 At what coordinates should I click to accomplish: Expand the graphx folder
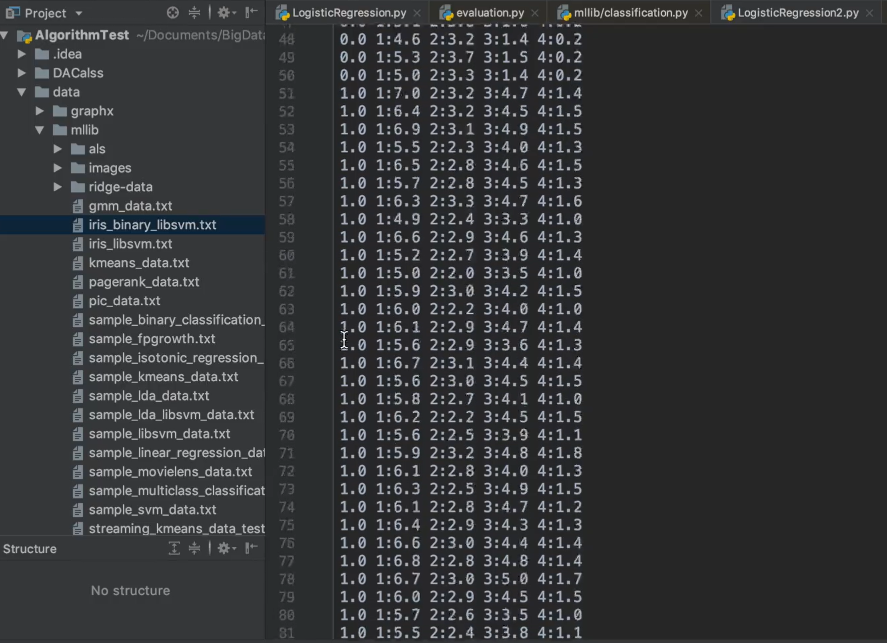[x=39, y=110]
